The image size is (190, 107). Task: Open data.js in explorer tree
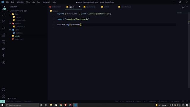pyautogui.click(x=18, y=17)
